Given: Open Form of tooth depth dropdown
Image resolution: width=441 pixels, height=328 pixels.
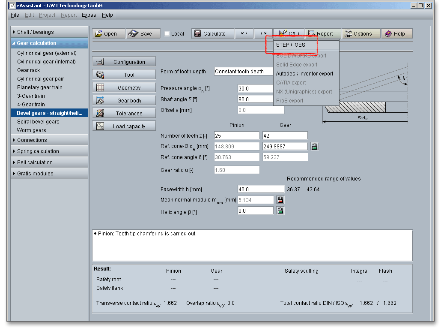Looking at the screenshot, I should (244, 72).
